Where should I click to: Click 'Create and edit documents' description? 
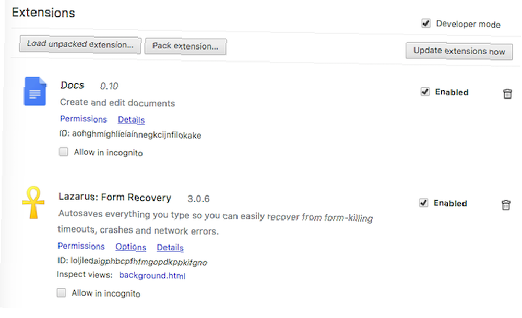tap(117, 103)
